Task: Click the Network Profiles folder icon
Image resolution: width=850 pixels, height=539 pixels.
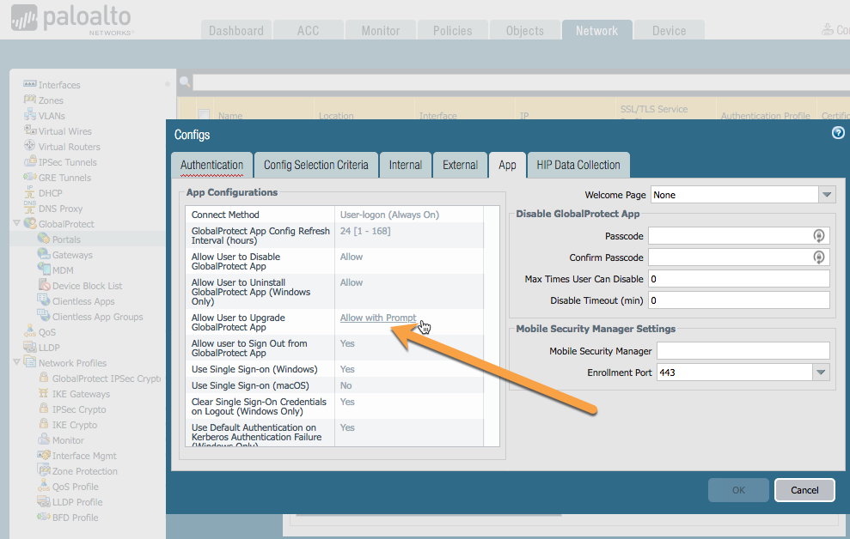Action: tap(29, 362)
